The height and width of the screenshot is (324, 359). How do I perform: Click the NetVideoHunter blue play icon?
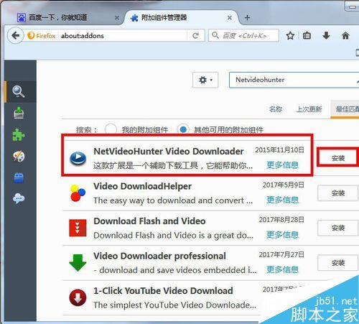78,159
